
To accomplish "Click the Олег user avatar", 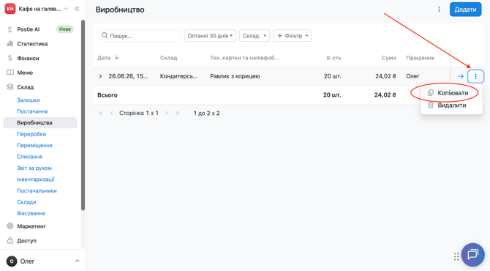I will click(x=12, y=261).
